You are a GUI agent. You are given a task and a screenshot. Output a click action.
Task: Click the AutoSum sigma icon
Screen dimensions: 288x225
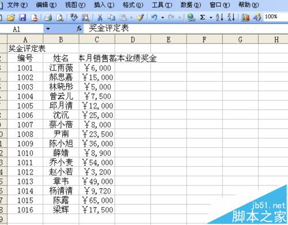(x=202, y=18)
